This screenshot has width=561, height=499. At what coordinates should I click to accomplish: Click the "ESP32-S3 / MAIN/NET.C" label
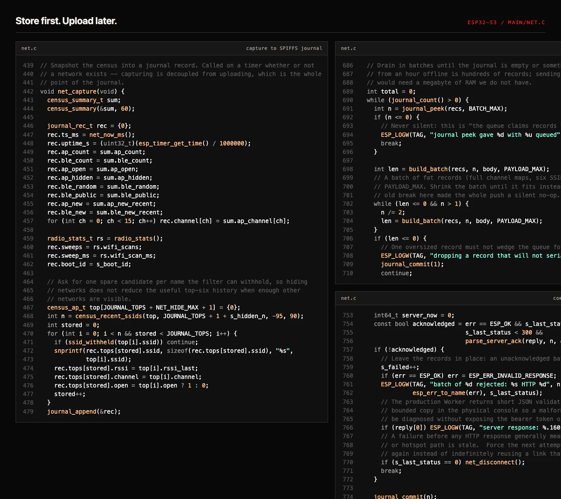point(506,23)
